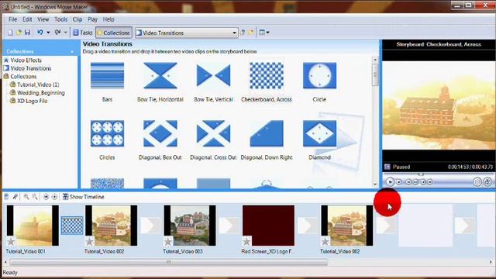This screenshot has width=496, height=279.
Task: Click the Redo arrow icon
Action: 57,33
